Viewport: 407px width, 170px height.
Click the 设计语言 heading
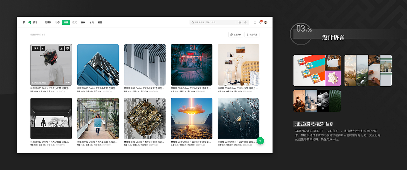(x=333, y=37)
